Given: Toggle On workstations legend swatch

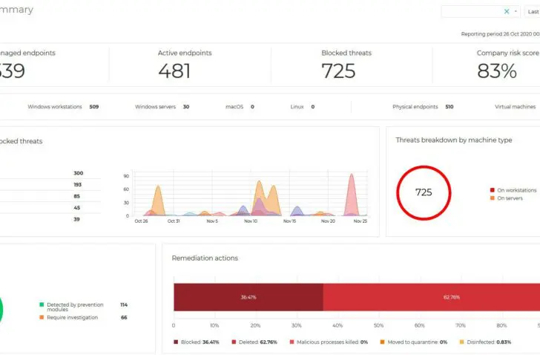Looking at the screenshot, I should click(x=492, y=190).
